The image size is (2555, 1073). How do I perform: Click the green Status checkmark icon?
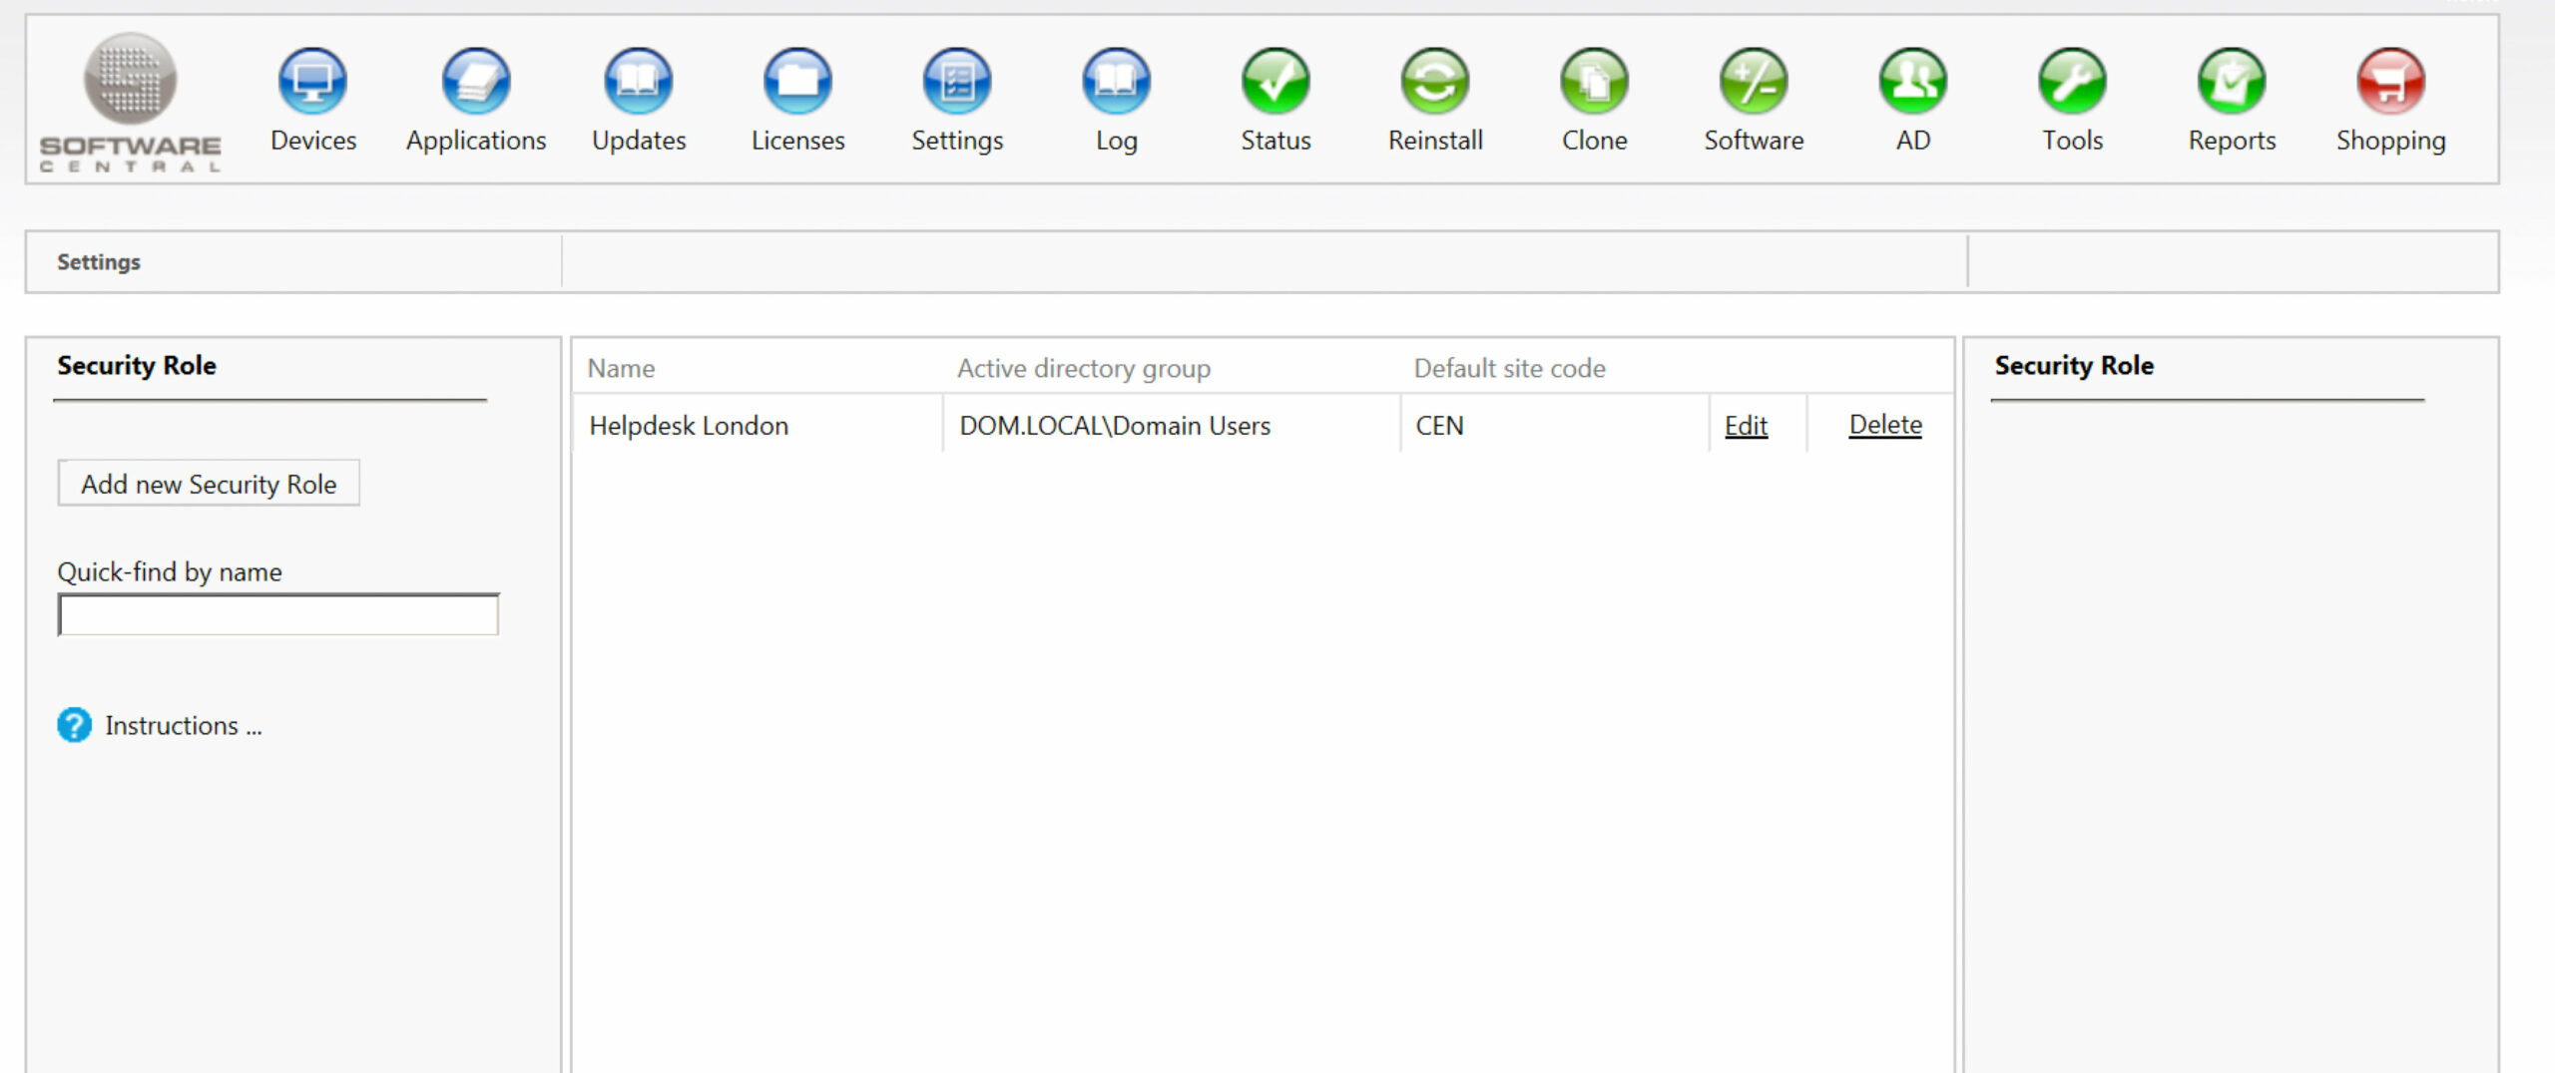[1276, 82]
